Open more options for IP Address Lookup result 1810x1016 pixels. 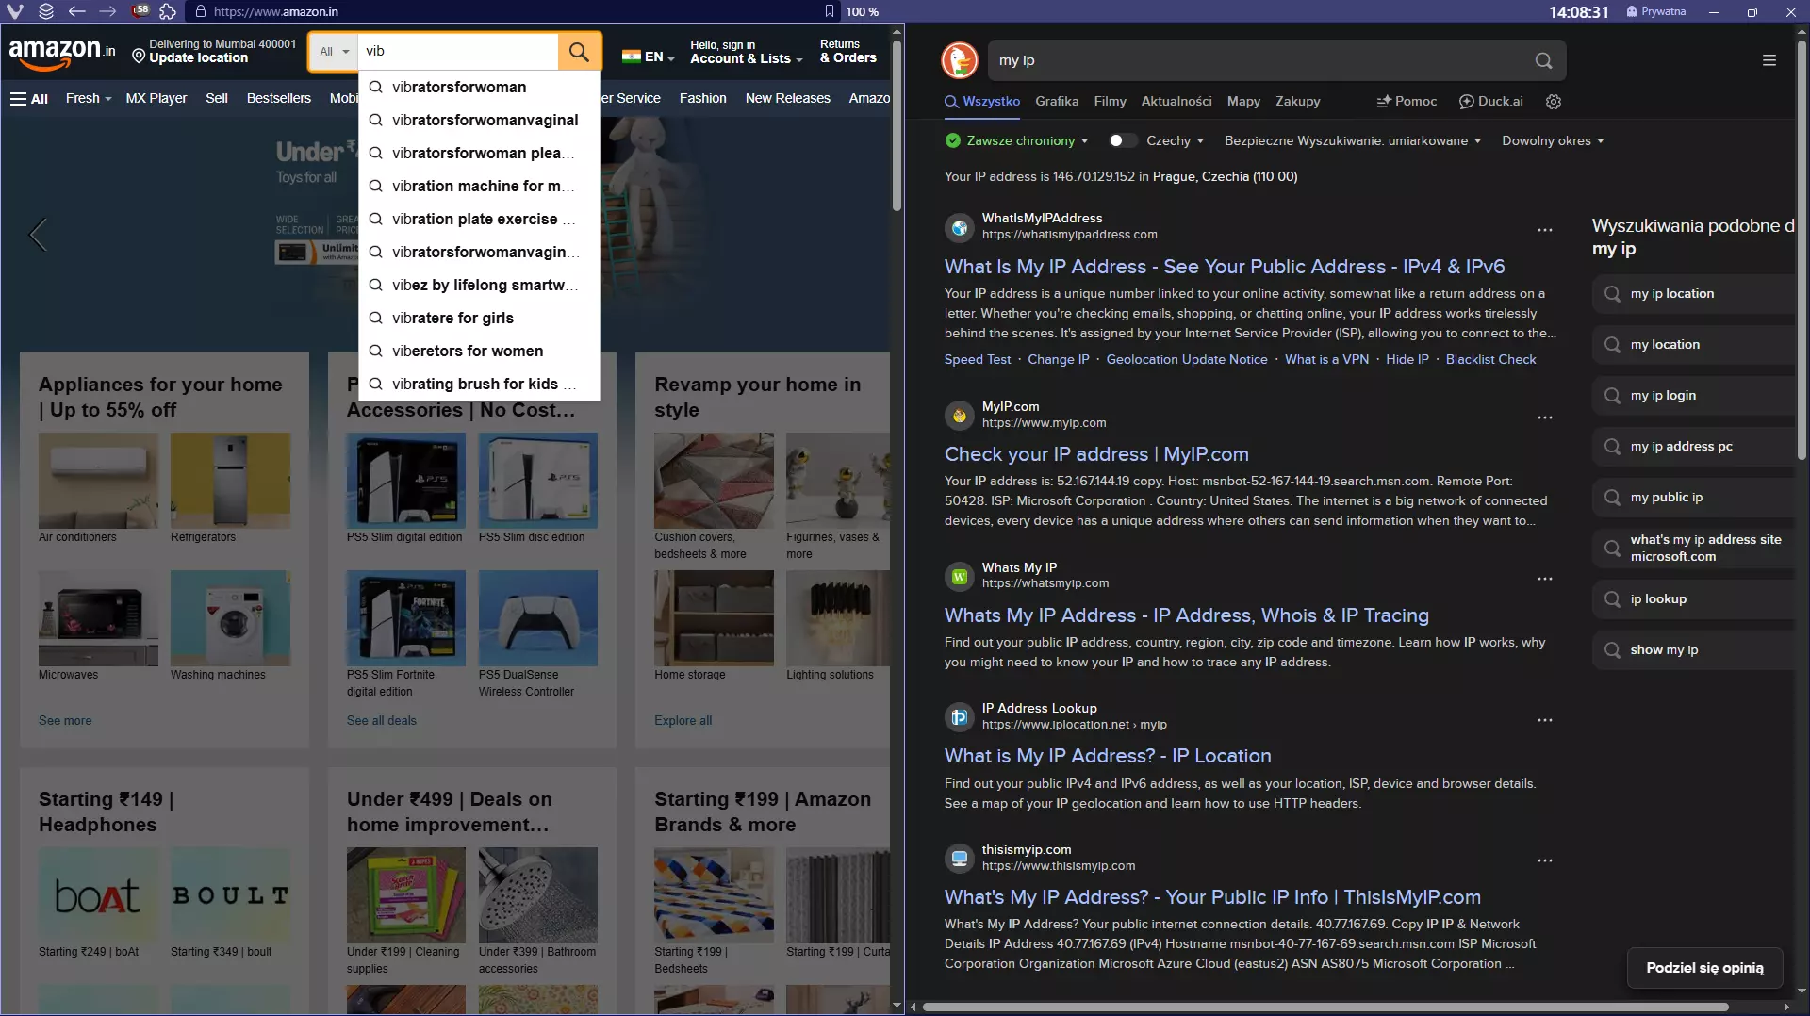click(1544, 720)
